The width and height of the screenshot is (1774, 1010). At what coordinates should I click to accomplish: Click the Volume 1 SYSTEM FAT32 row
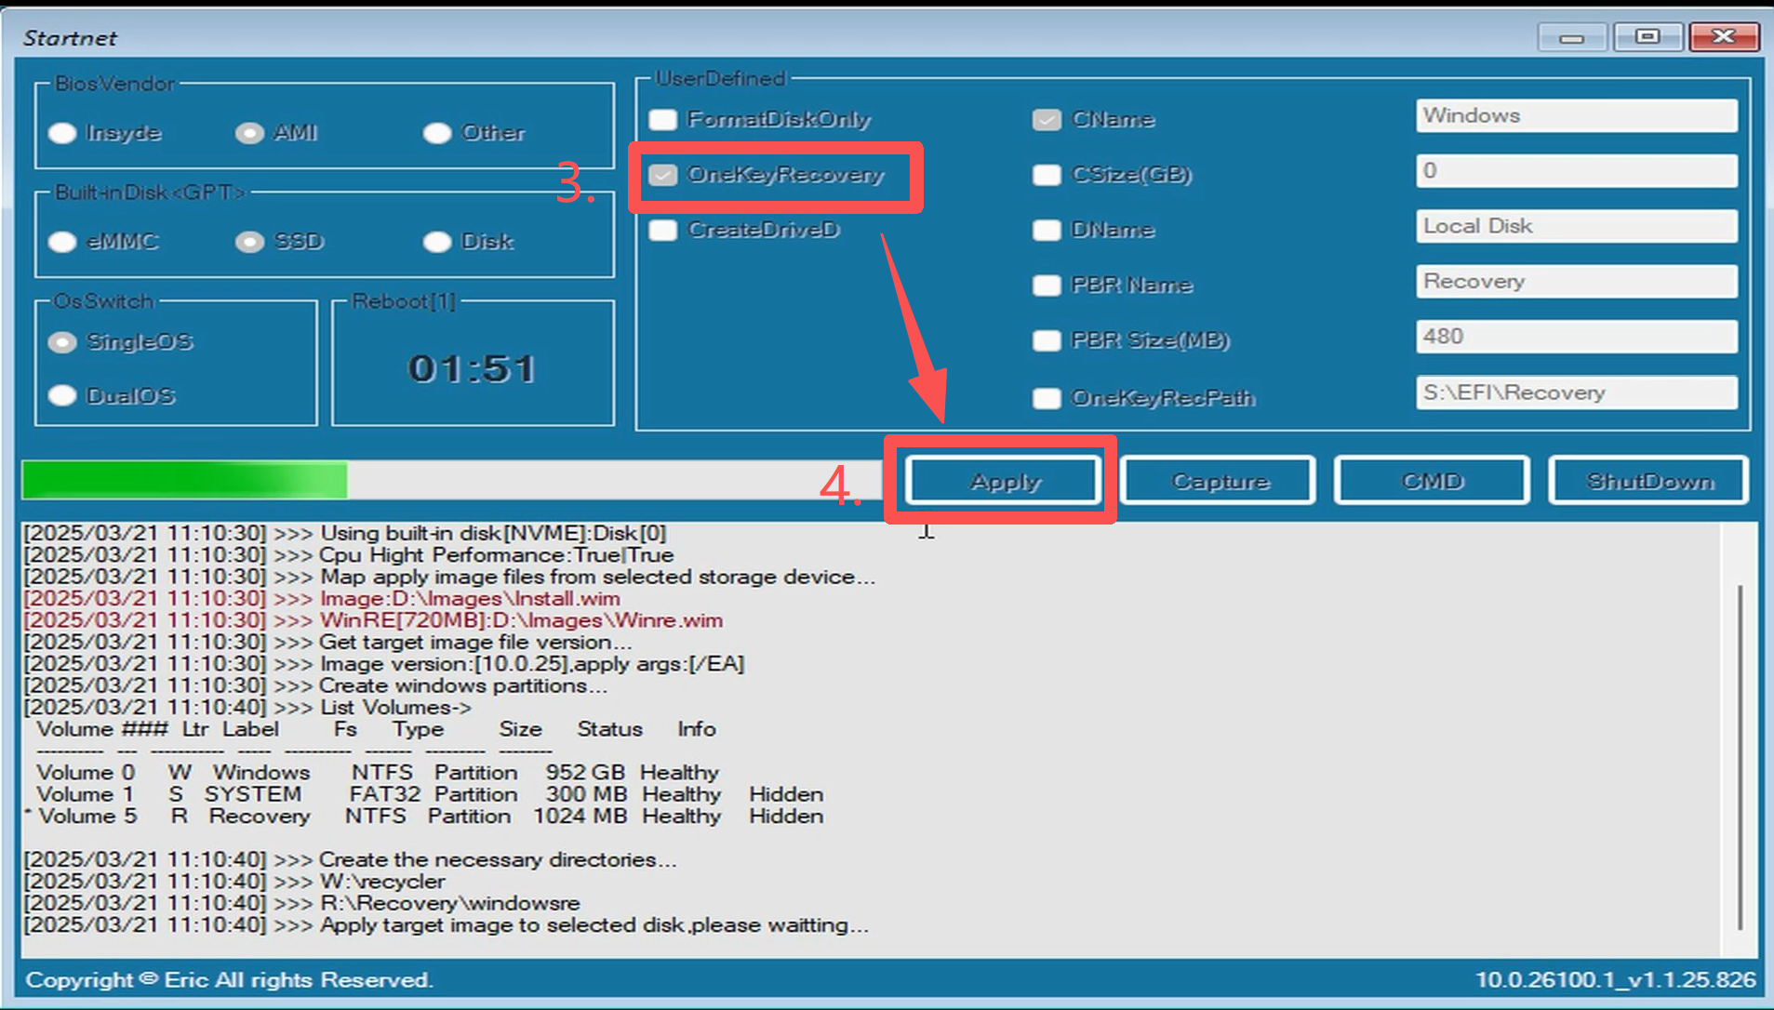point(430,795)
